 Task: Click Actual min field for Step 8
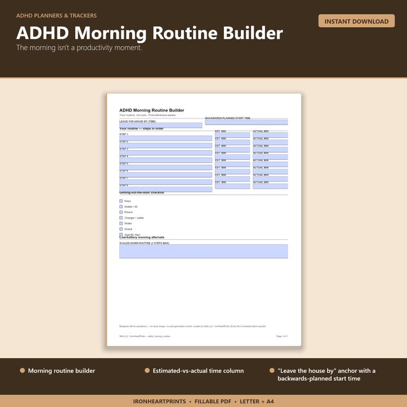270,186
